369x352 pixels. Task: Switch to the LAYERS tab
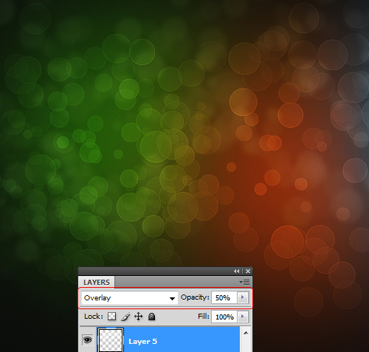97,282
